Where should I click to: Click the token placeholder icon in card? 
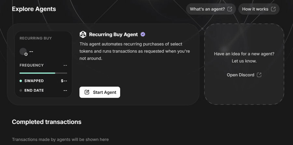point(23,51)
